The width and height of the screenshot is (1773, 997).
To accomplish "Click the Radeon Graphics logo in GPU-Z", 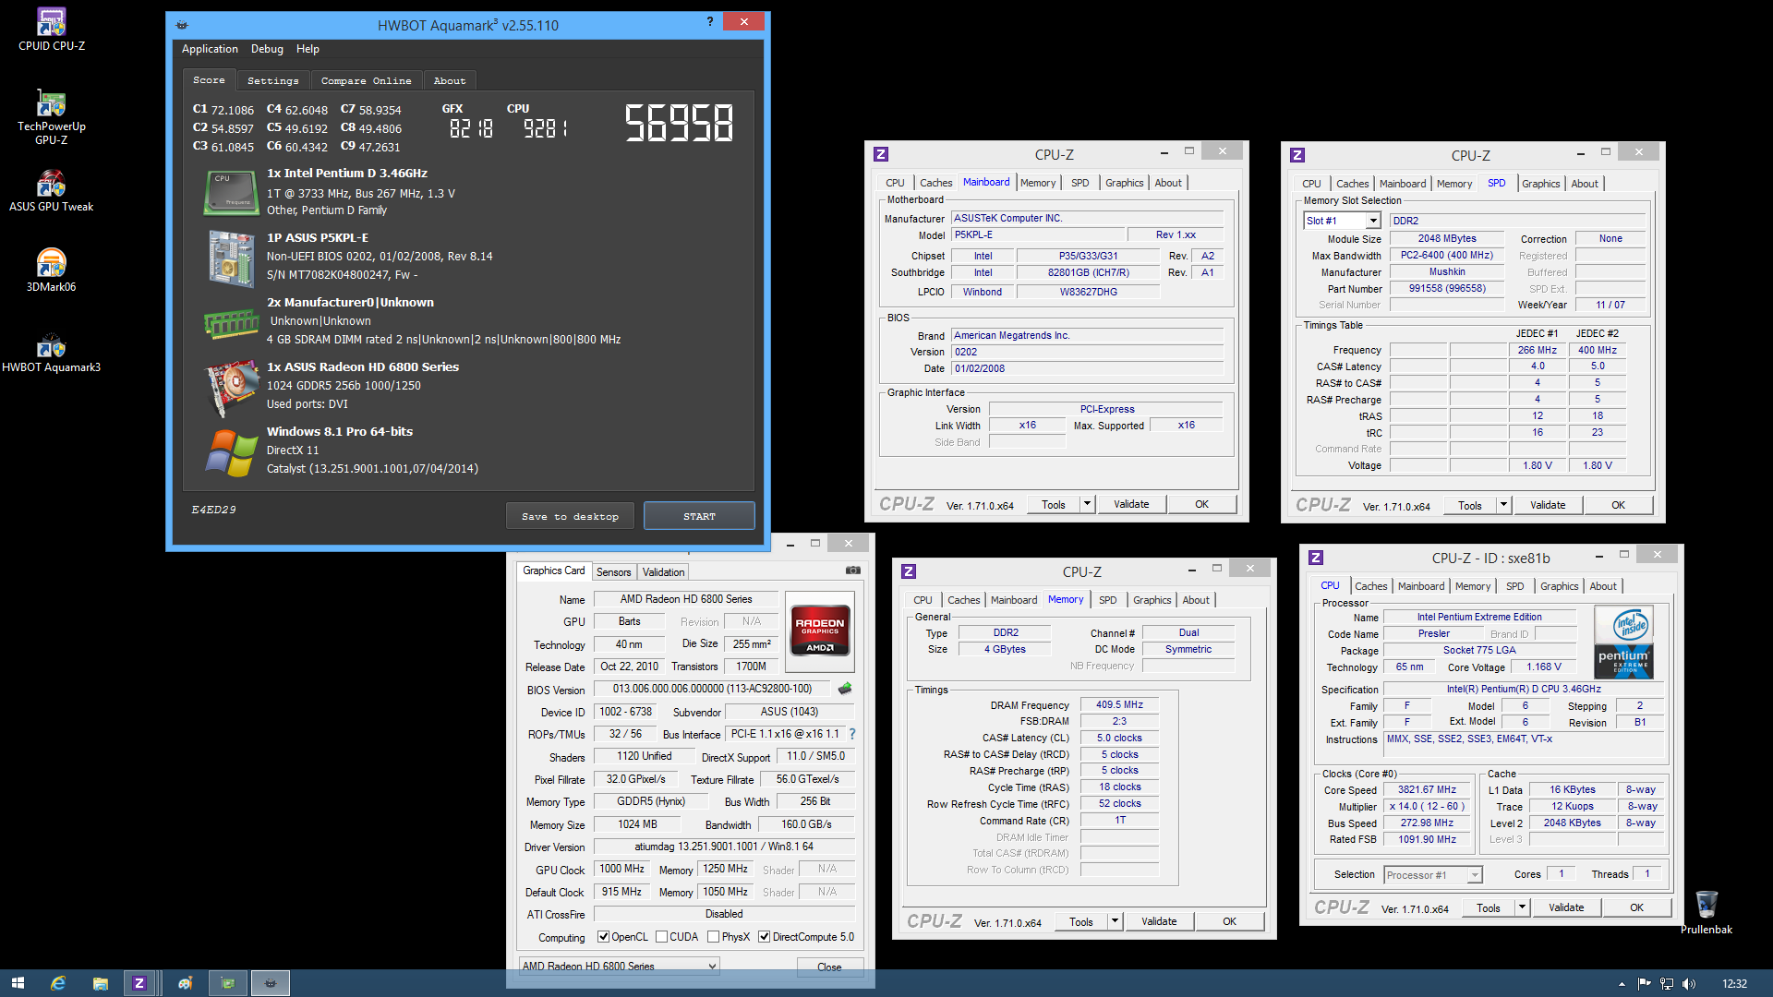I will pos(820,631).
